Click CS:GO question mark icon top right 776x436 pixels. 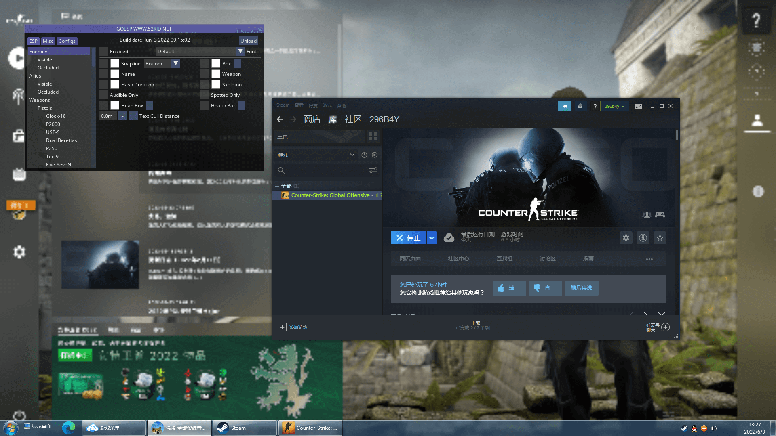[756, 20]
